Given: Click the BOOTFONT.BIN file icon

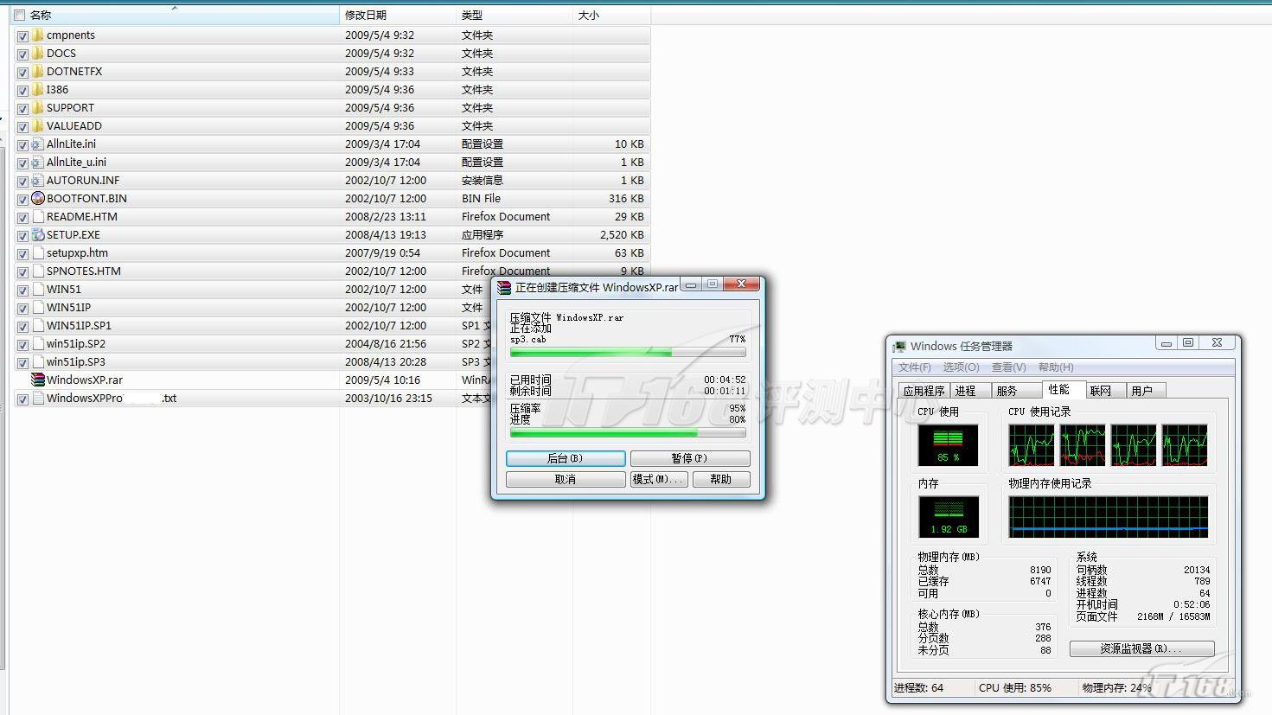Looking at the screenshot, I should pos(37,198).
